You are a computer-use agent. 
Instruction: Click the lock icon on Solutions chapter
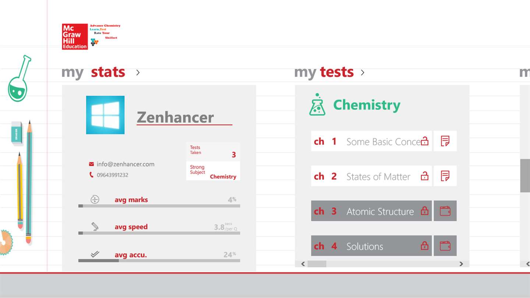point(424,246)
